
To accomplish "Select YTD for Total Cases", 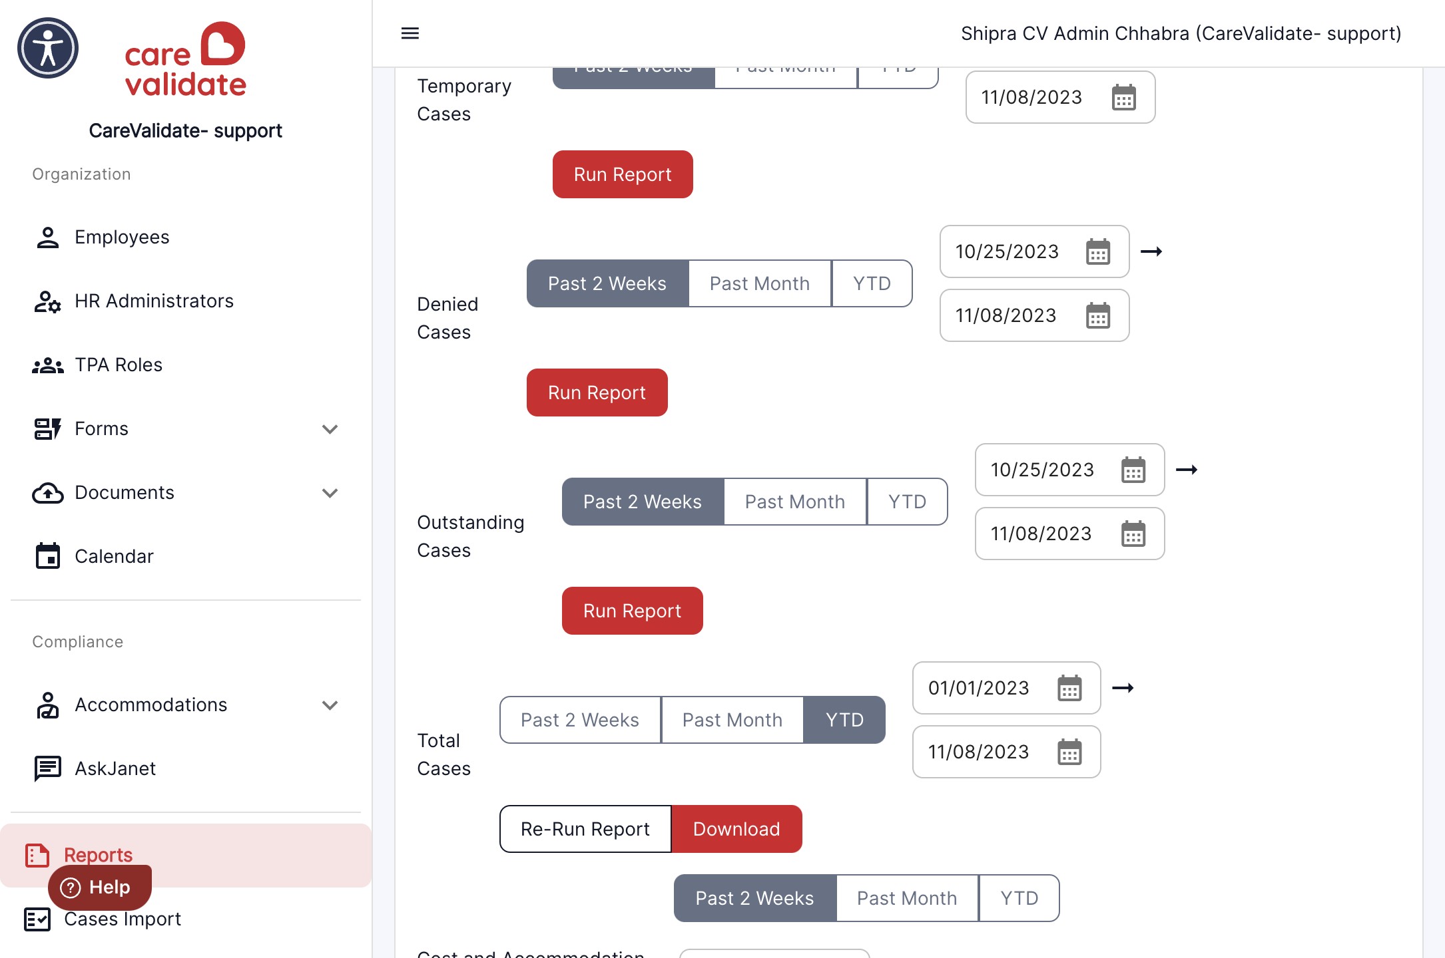I will click(845, 720).
